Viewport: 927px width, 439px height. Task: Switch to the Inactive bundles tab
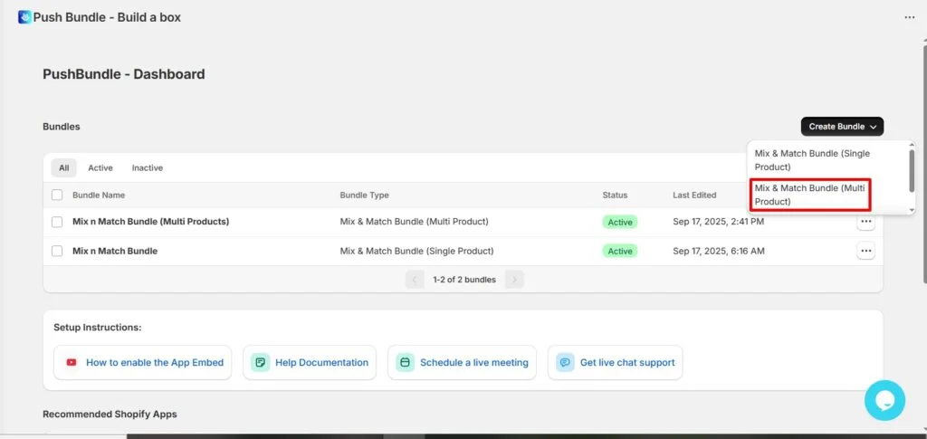click(x=148, y=167)
